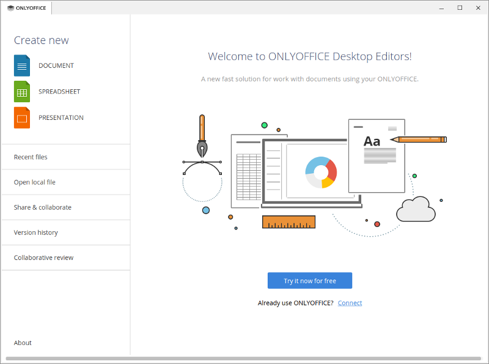Minimize the ONLYOFFICE window
The image size is (489, 364).
coord(441,8)
